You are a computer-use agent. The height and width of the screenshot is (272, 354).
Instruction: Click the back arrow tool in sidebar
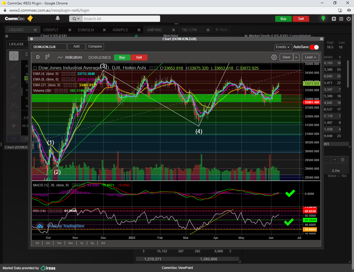[x=14, y=126]
